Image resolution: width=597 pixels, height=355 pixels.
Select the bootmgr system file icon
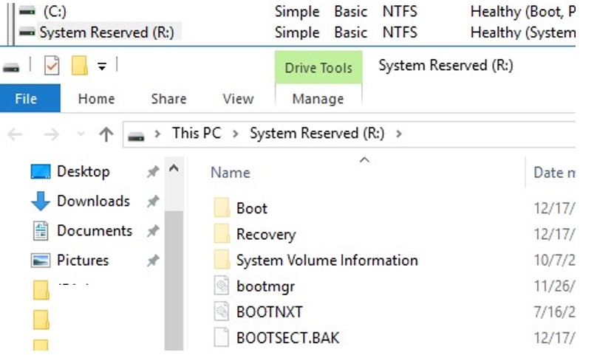click(222, 286)
